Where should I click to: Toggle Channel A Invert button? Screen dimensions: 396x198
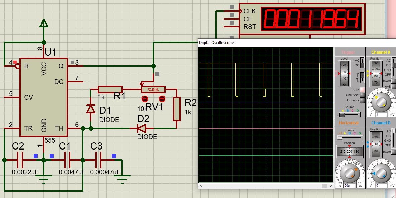tap(394, 81)
